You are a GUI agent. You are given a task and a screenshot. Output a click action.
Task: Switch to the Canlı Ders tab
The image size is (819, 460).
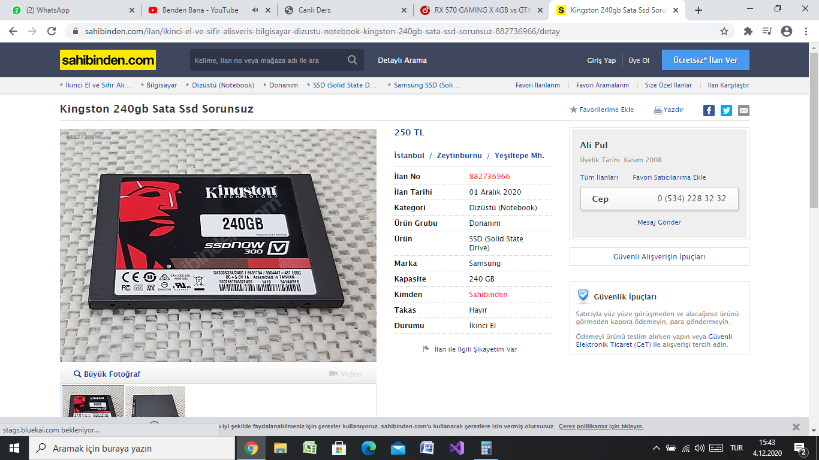(345, 10)
